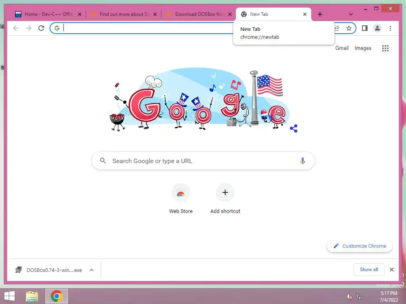Open File Explorer from taskbar
Image resolution: width=406 pixels, height=304 pixels.
pyautogui.click(x=32, y=296)
